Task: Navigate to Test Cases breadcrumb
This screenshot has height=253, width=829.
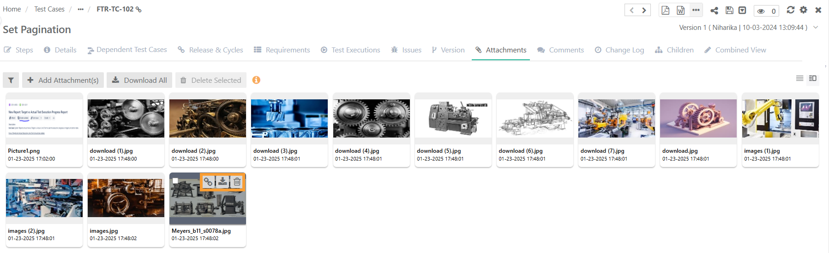Action: 49,9
